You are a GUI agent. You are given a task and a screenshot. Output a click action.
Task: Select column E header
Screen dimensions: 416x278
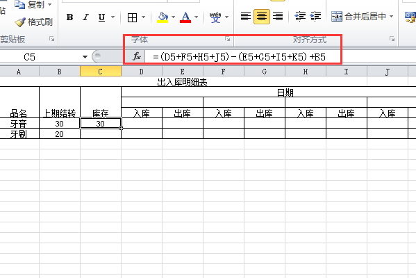(x=182, y=72)
